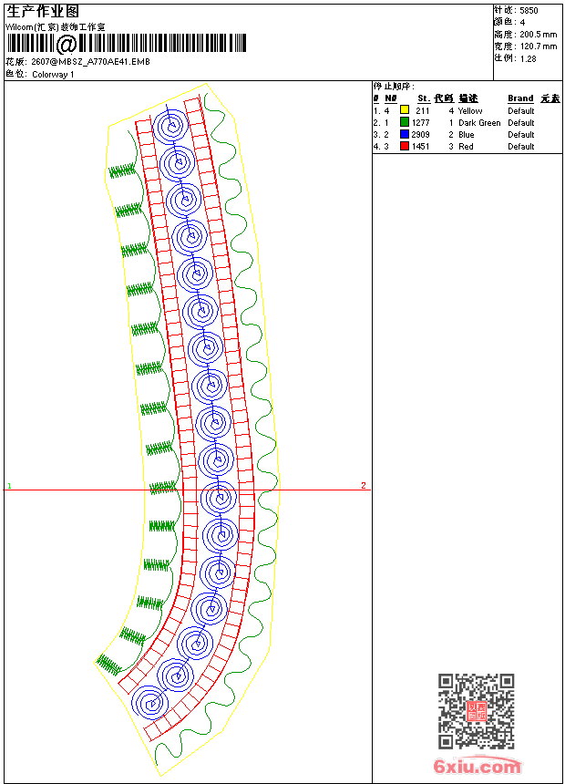The width and height of the screenshot is (565, 784).
Task: Click the yellow color swatch in stop sequence
Action: (405, 110)
